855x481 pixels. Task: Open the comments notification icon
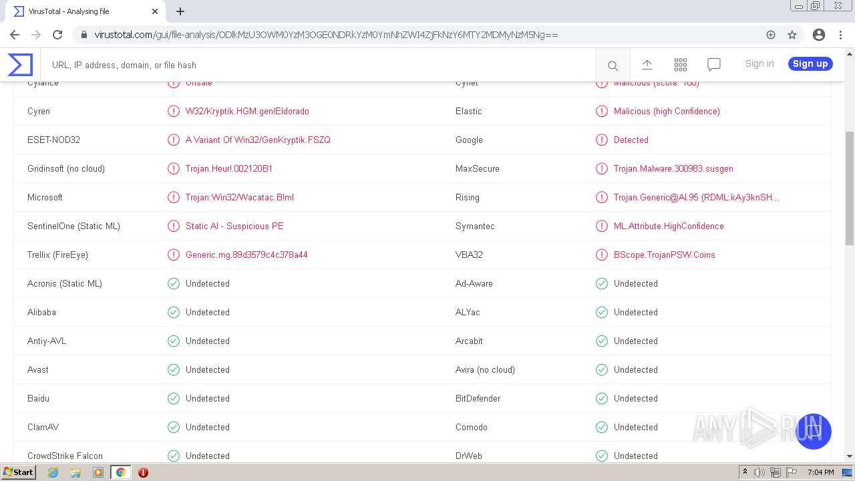click(714, 65)
